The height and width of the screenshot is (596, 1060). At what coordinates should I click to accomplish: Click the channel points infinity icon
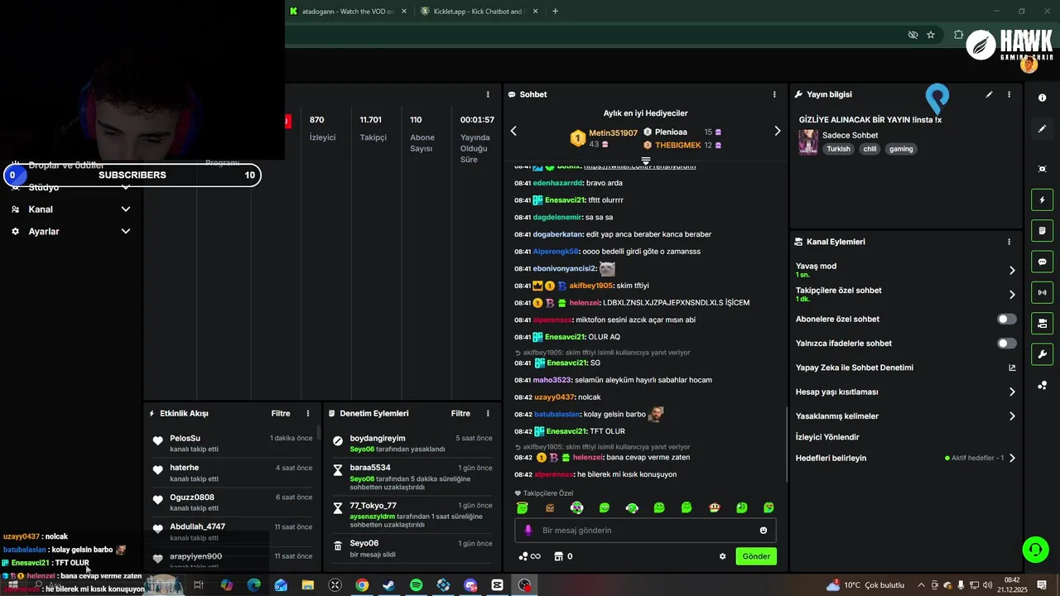point(529,556)
